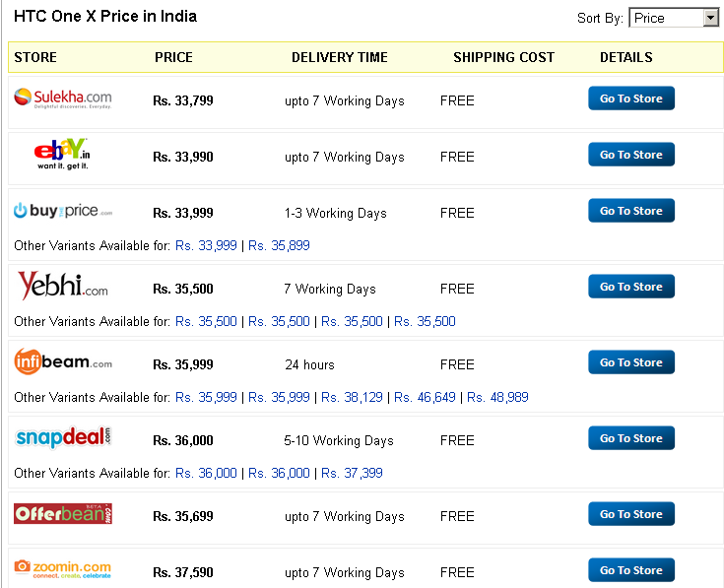This screenshot has height=588, width=724.
Task: Select the zoomin.com logo
Action: 63,569
